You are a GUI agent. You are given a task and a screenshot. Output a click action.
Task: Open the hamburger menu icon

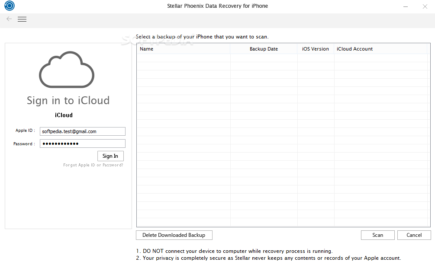[22, 19]
